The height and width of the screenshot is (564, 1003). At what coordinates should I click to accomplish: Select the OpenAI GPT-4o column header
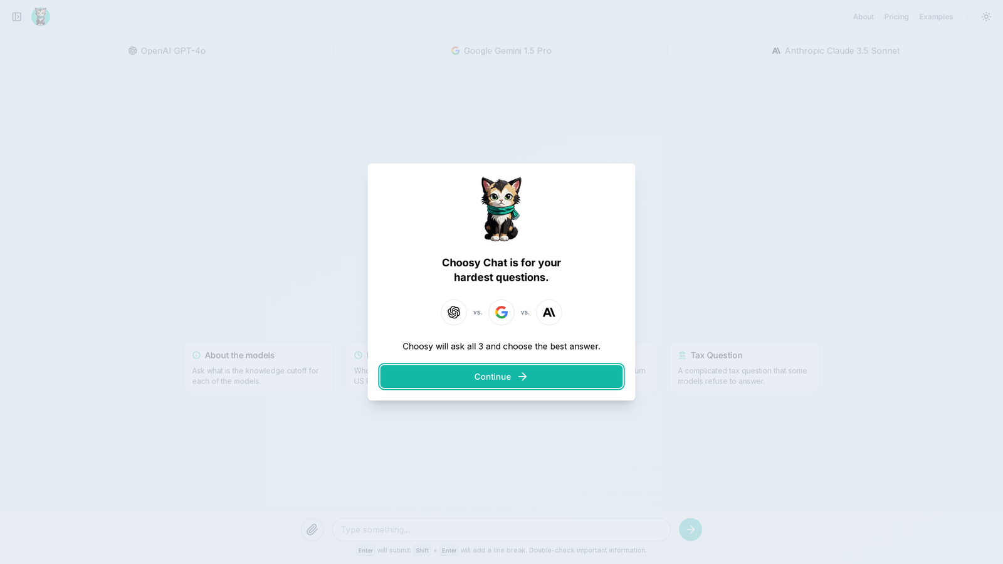click(x=167, y=51)
